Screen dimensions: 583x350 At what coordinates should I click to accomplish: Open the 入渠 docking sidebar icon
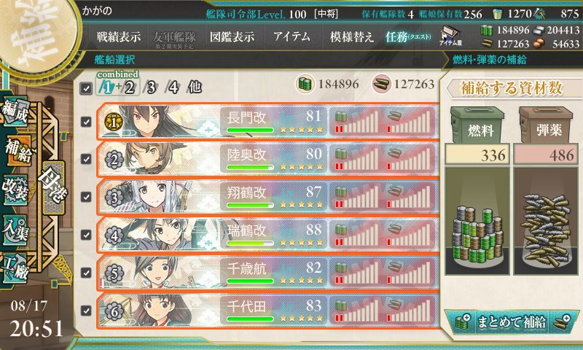[x=15, y=230]
